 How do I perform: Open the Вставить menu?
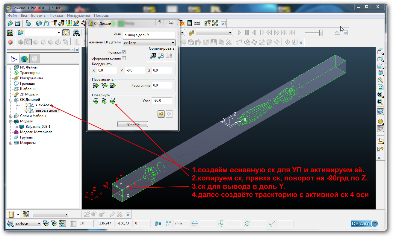[x=38, y=16]
